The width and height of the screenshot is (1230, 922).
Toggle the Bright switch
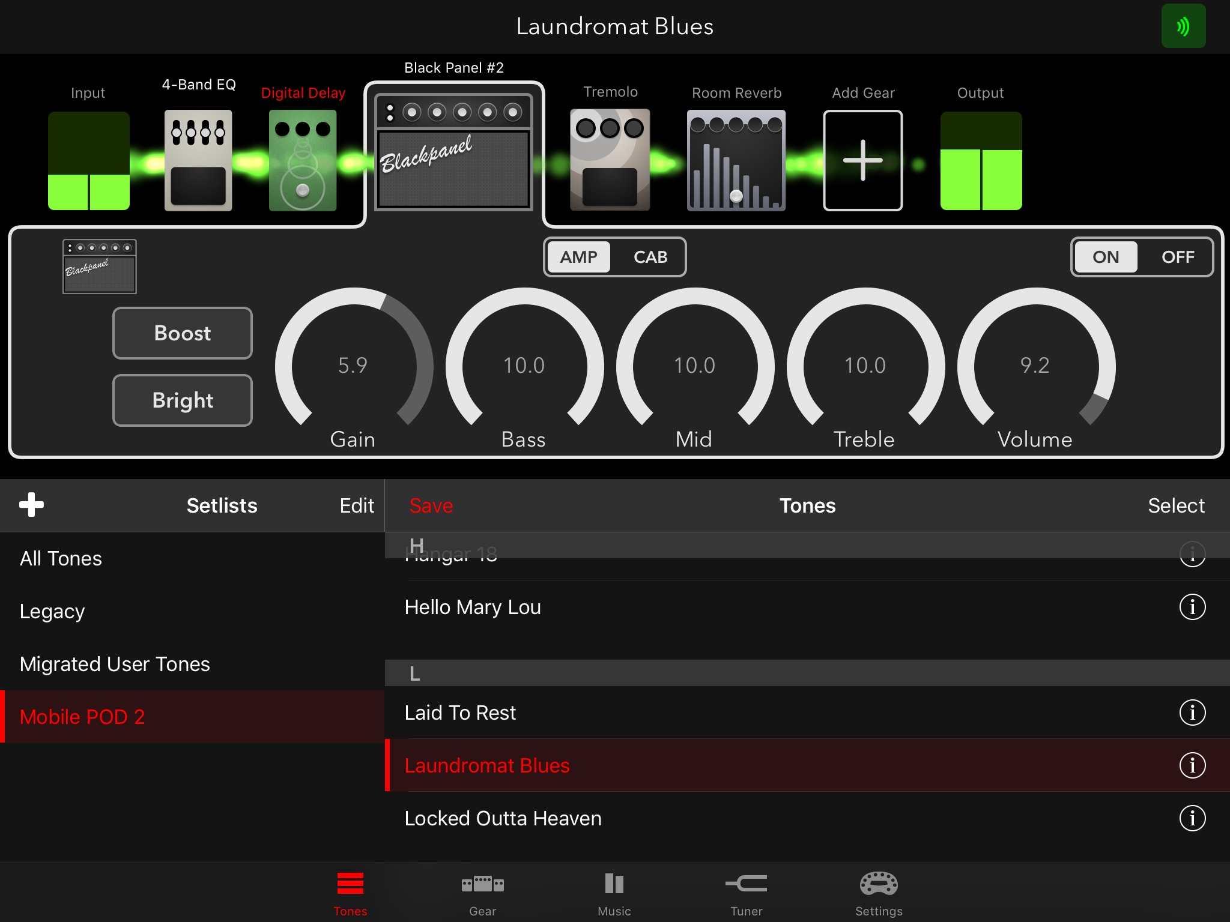pos(183,400)
